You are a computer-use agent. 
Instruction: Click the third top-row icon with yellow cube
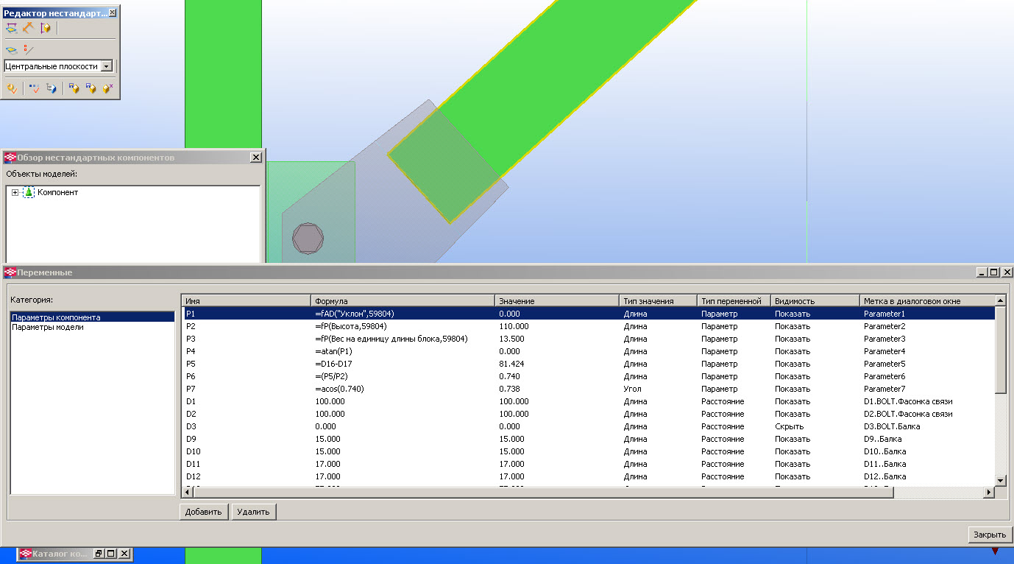(46, 28)
